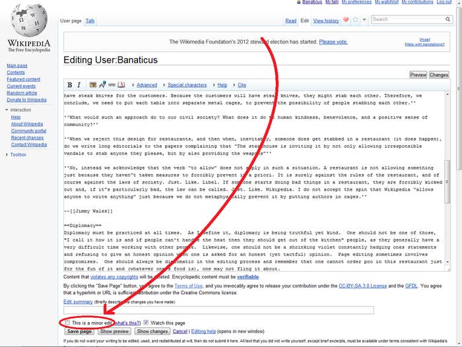Click the Show preview button

(x=114, y=331)
